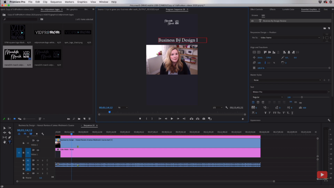Solo audio track A2

coord(43,165)
